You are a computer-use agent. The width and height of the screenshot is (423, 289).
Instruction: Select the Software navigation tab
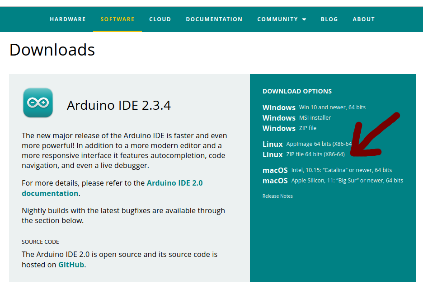click(x=117, y=19)
